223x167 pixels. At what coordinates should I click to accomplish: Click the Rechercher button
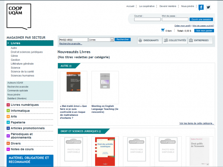[123, 39]
